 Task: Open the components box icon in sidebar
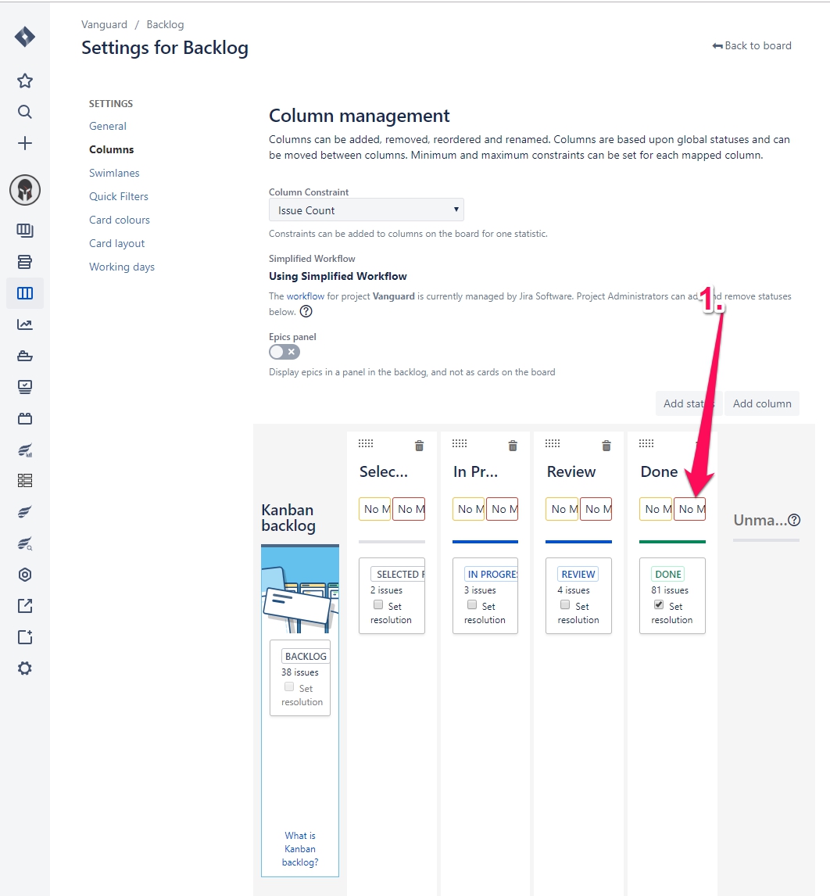24,418
